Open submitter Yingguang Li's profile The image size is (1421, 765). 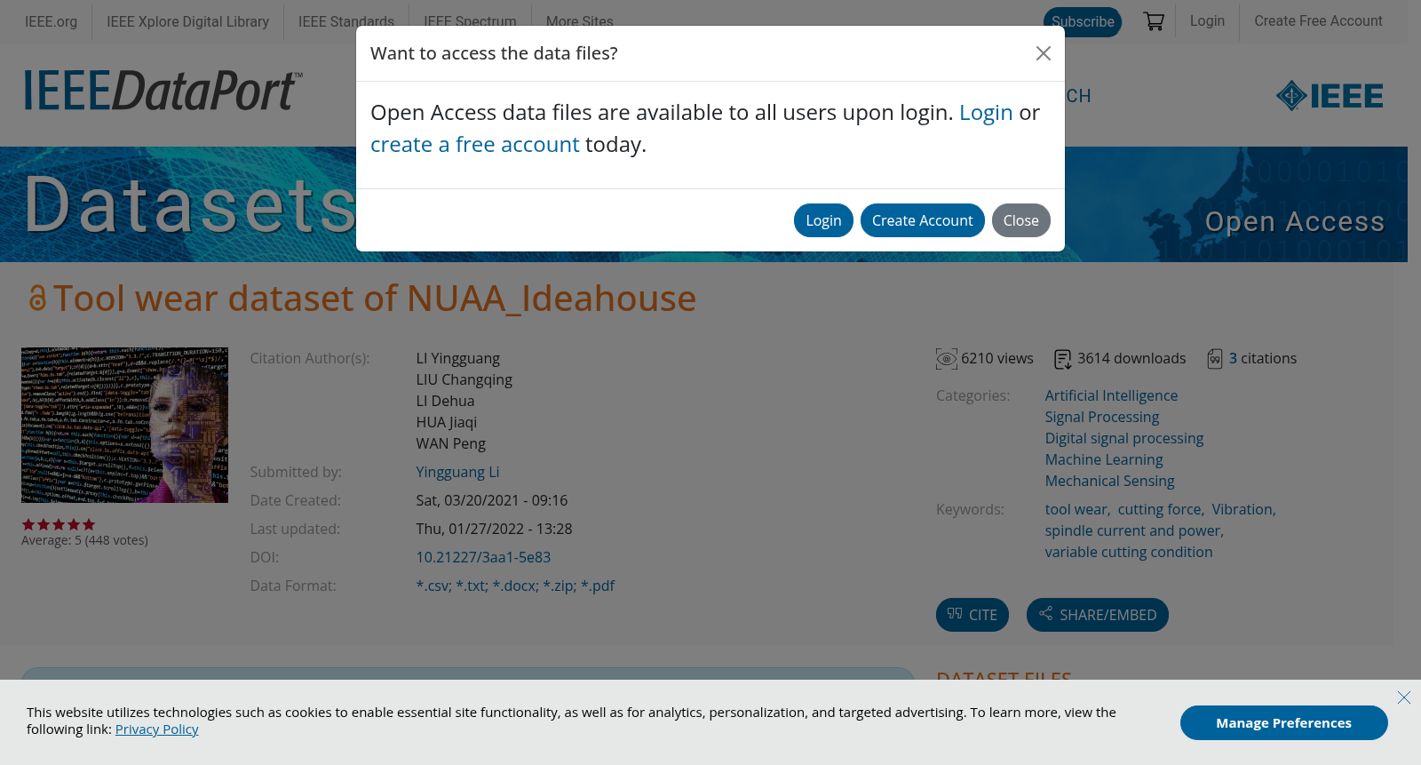[457, 473]
